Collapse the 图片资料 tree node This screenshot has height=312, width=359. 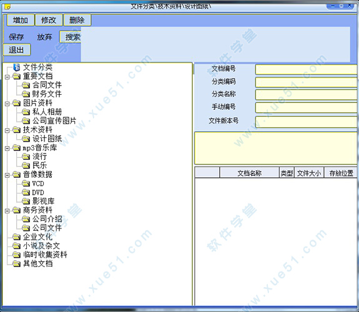coord(7,104)
